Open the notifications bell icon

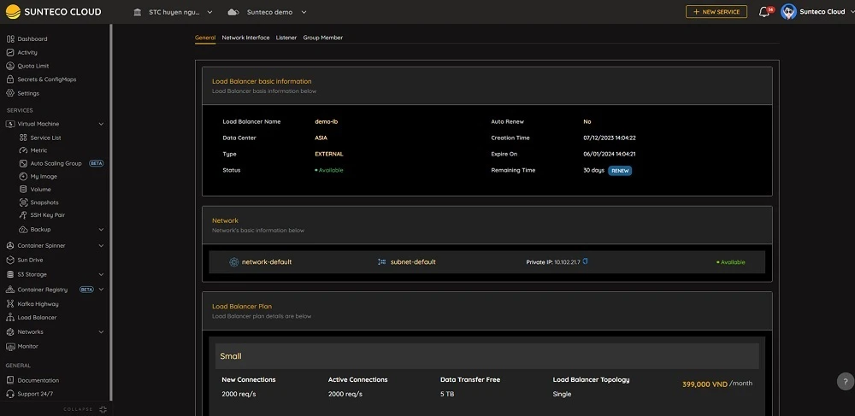point(764,12)
